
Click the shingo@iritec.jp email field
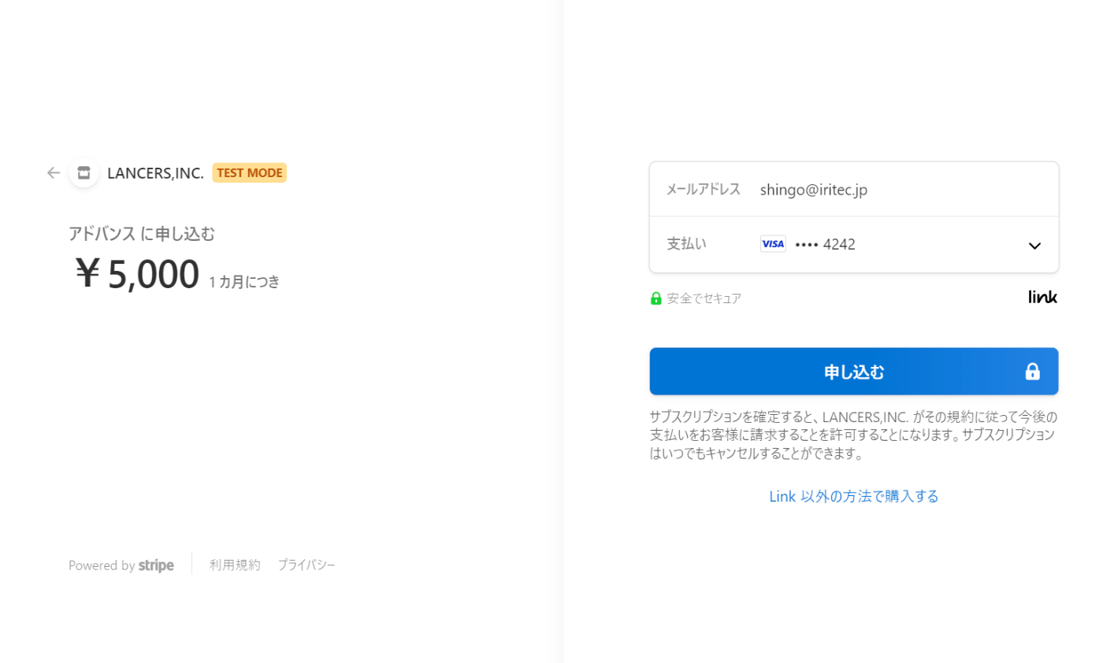click(x=854, y=190)
